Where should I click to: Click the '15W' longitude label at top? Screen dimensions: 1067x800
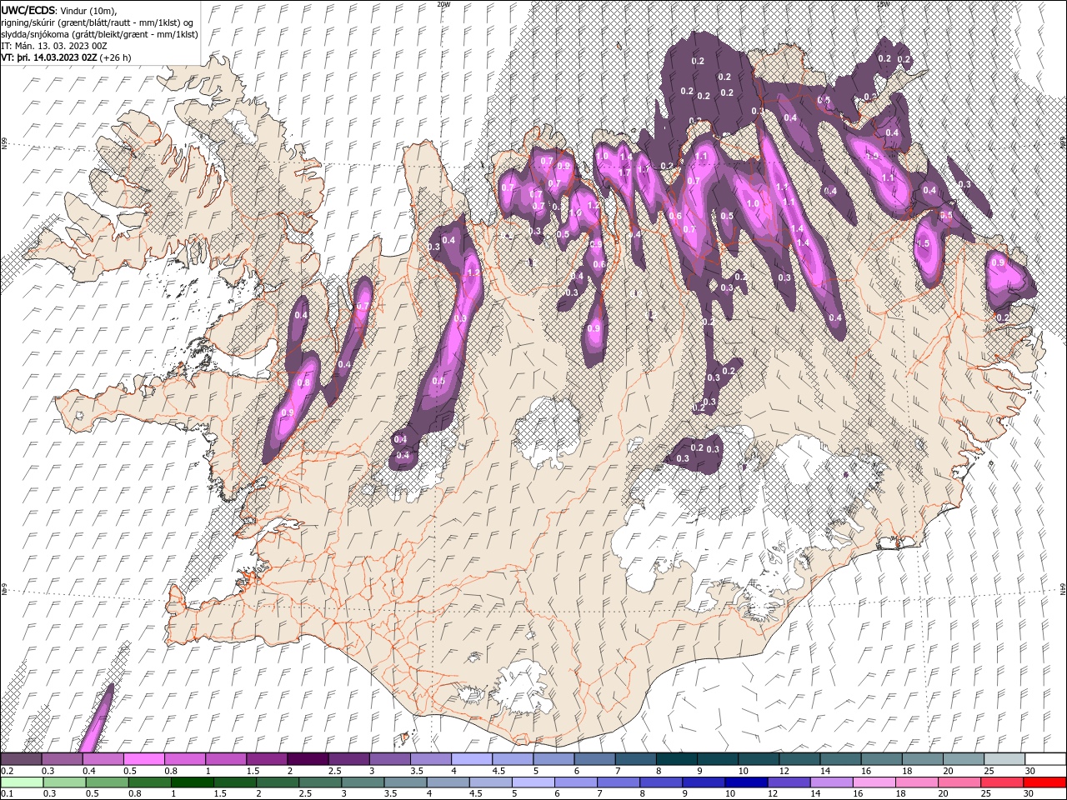click(x=884, y=4)
